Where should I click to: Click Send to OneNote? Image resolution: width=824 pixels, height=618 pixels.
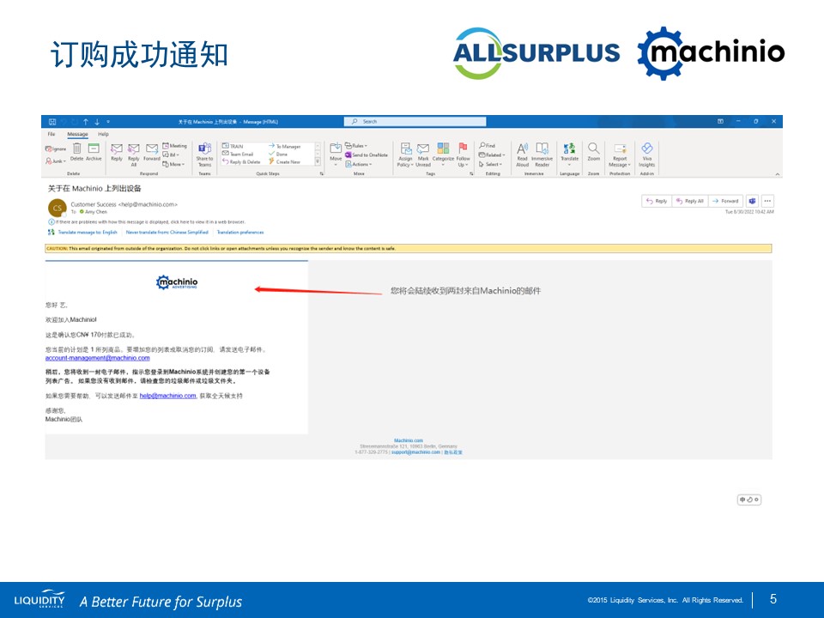(x=367, y=155)
